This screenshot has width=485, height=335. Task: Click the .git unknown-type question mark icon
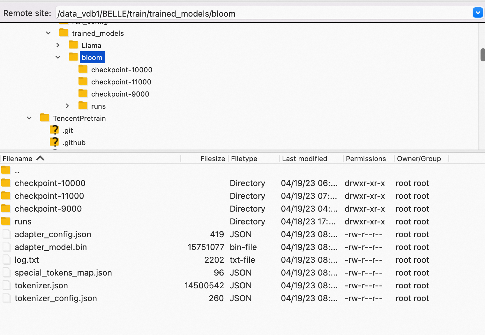[54, 130]
